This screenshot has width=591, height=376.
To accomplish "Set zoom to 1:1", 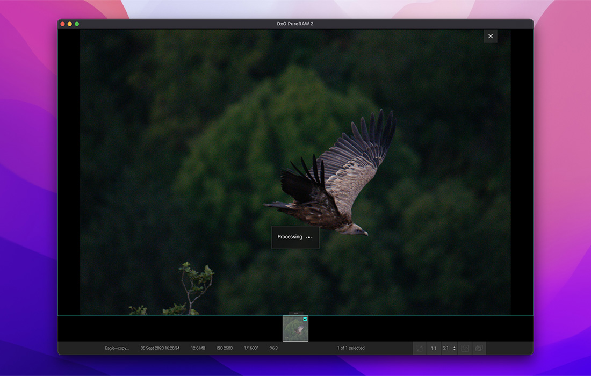I will click(x=434, y=348).
